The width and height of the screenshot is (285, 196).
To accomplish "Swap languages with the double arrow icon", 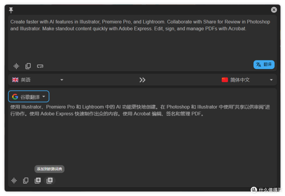I will (142, 80).
